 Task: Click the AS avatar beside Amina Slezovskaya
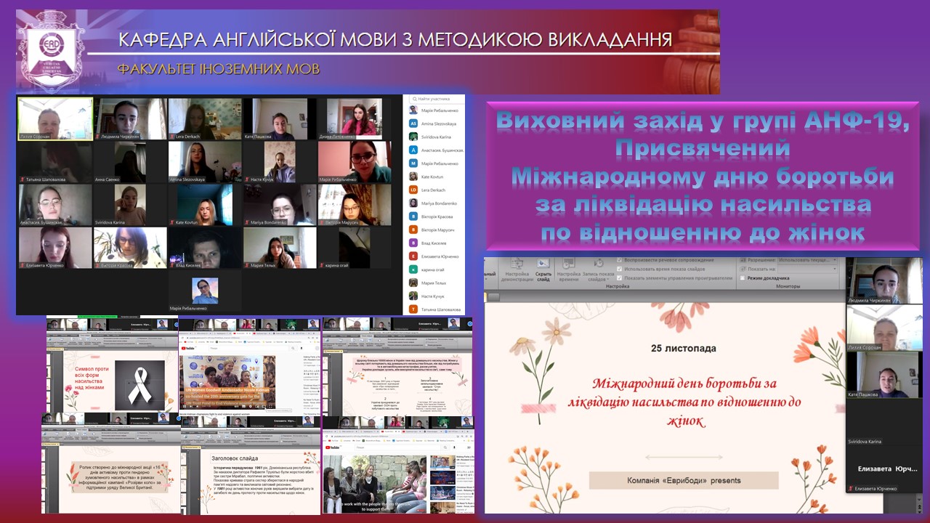[x=413, y=123]
